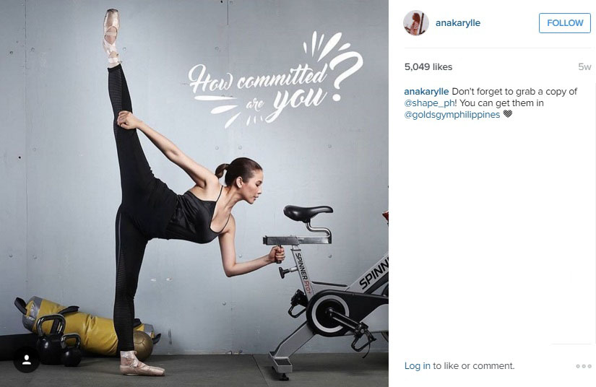The height and width of the screenshot is (387, 596).
Task: Open the anakarylle username in the header
Action: click(x=457, y=23)
